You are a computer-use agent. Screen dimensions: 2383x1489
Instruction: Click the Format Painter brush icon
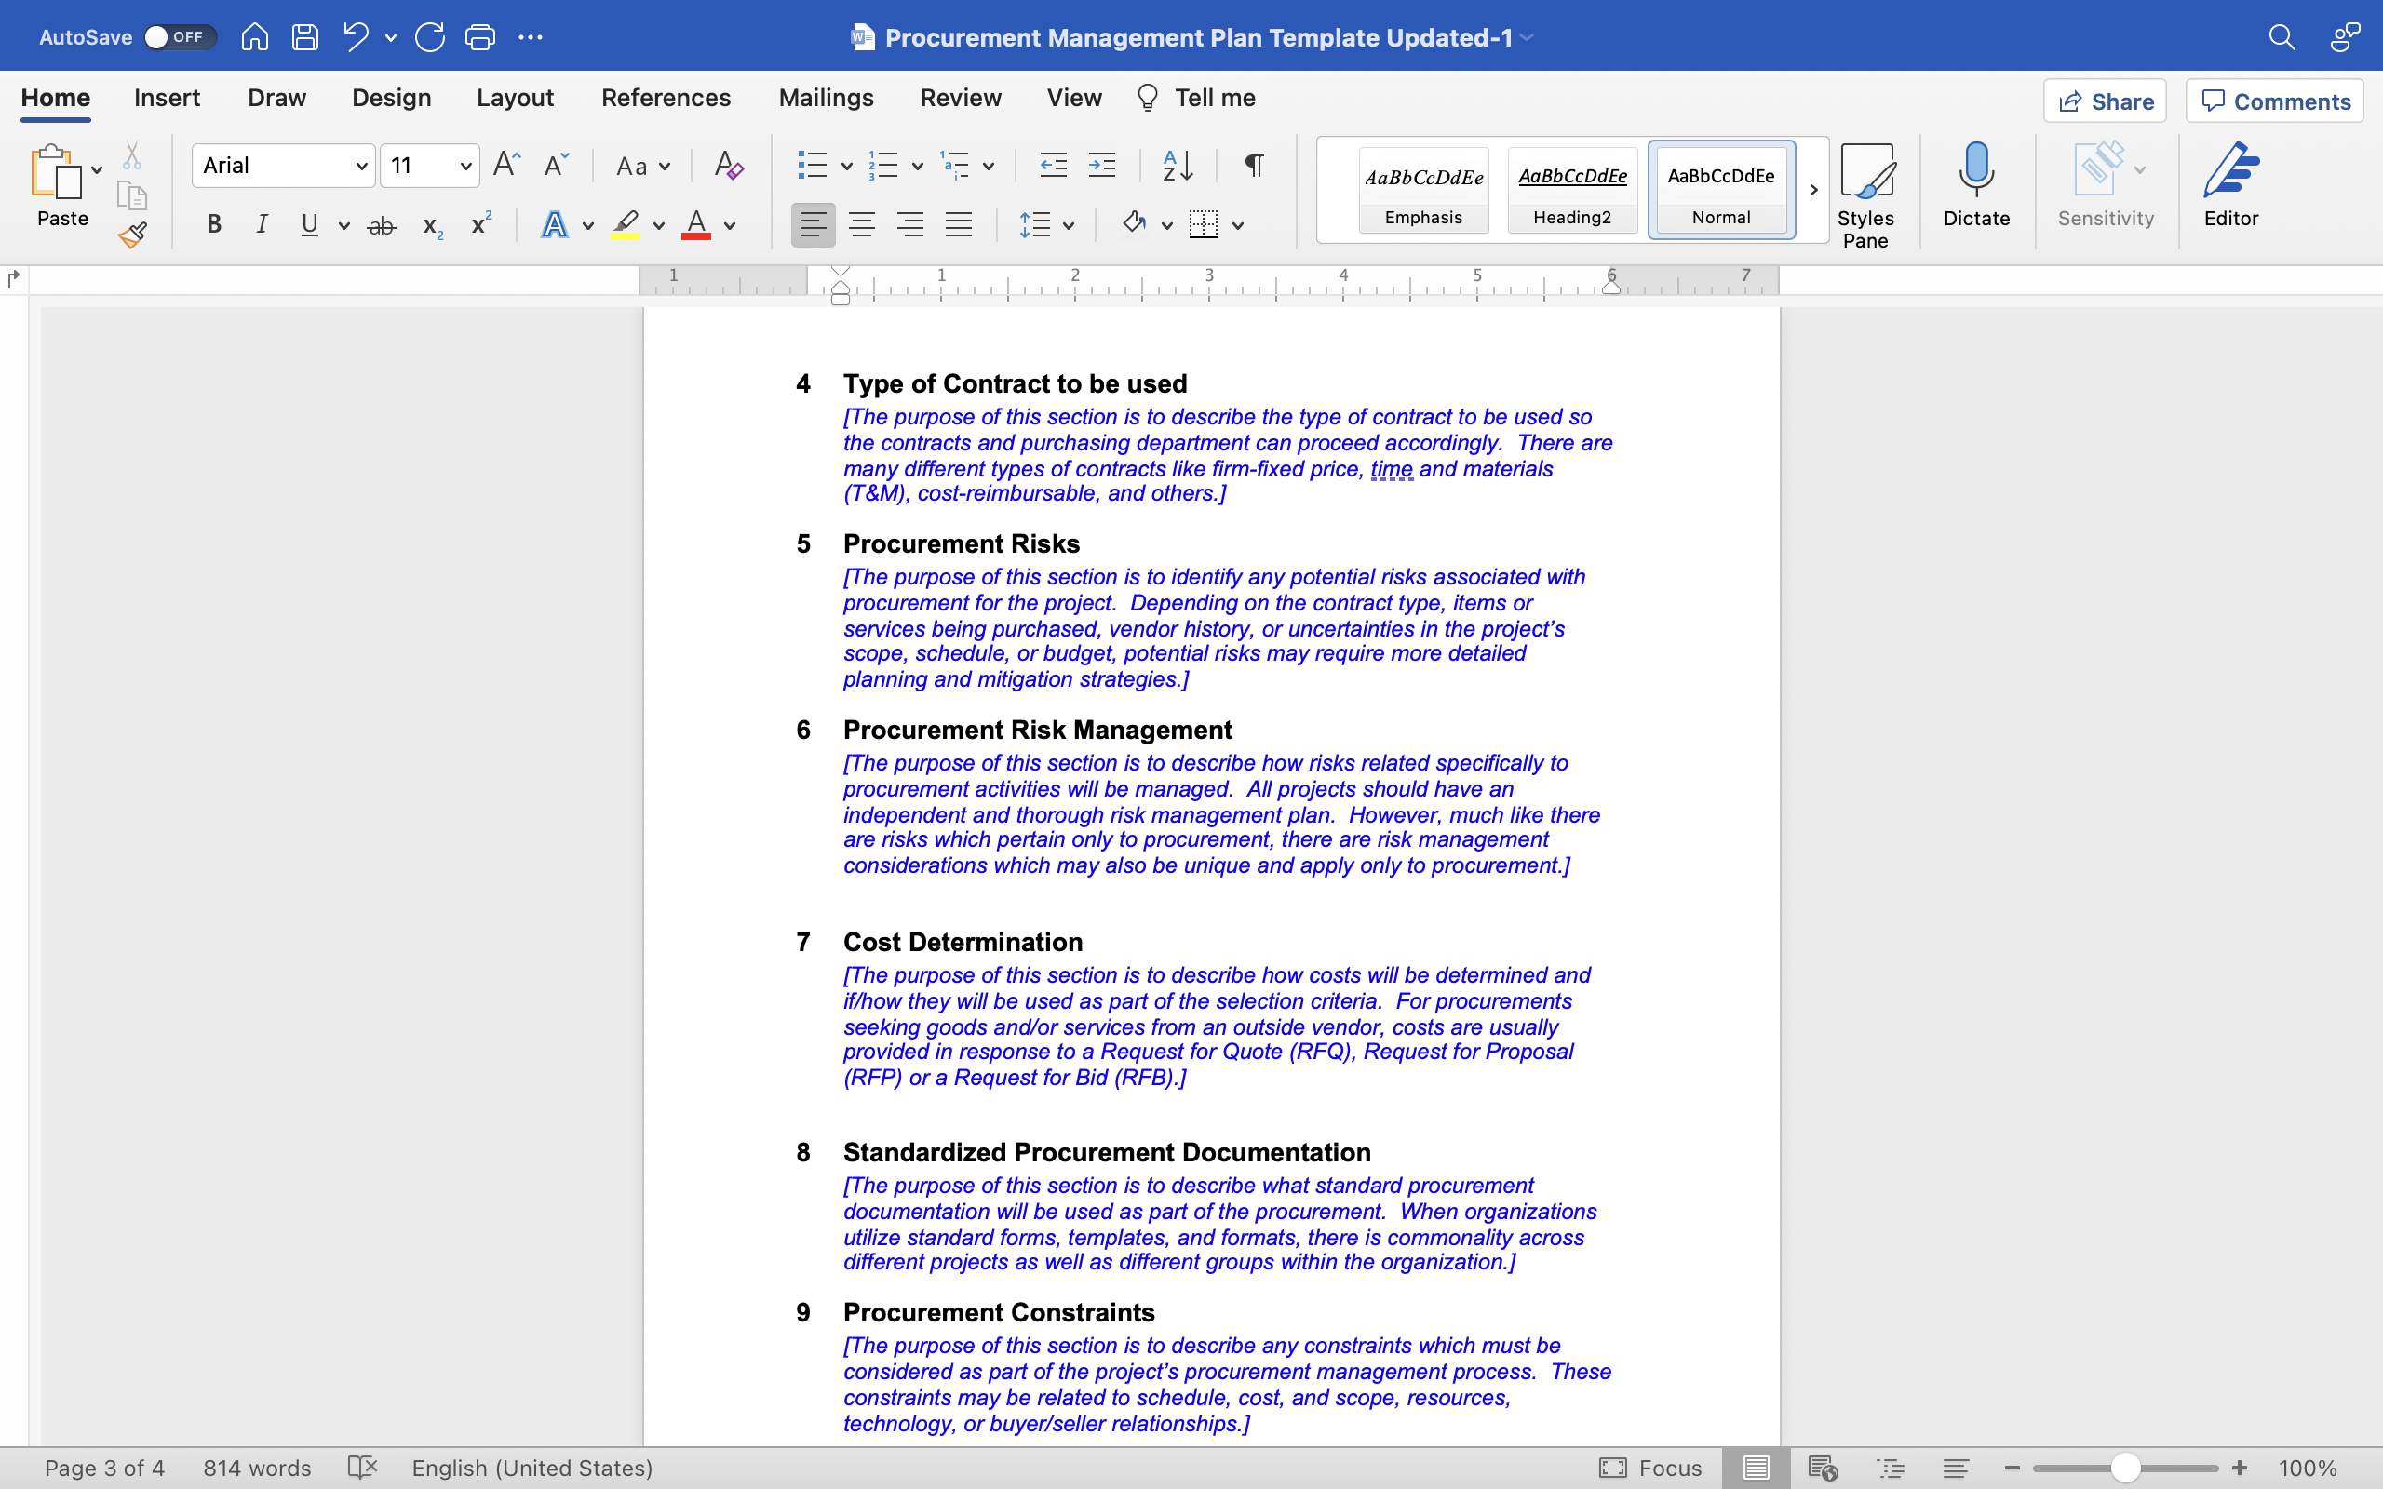click(132, 235)
